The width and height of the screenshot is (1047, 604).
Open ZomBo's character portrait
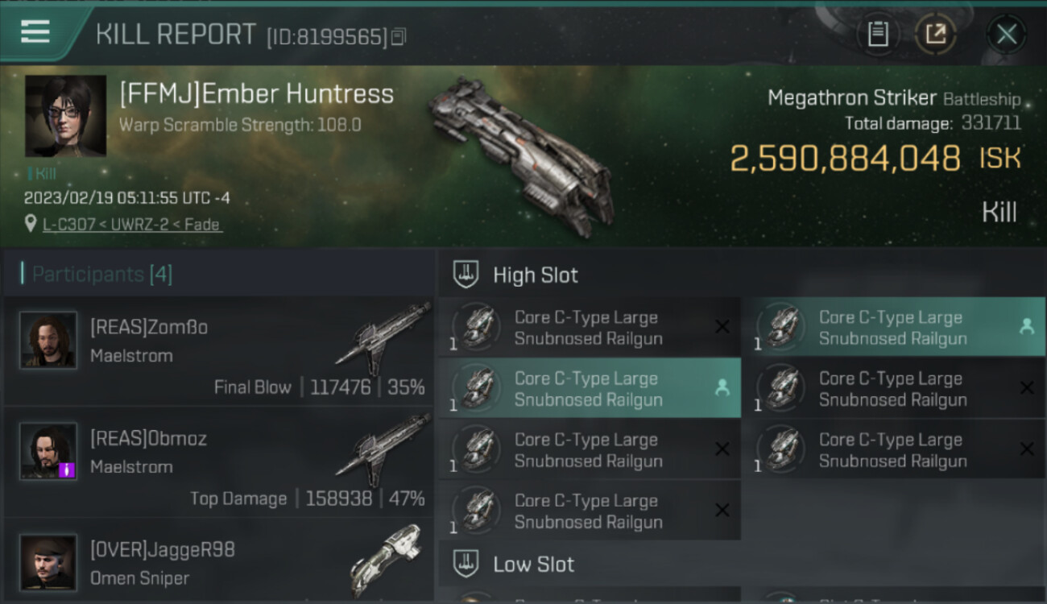coord(48,340)
